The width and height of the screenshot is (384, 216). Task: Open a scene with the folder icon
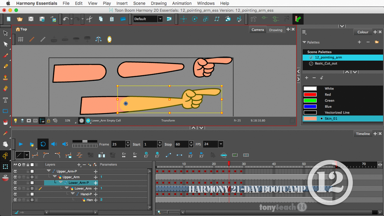tap(19, 19)
